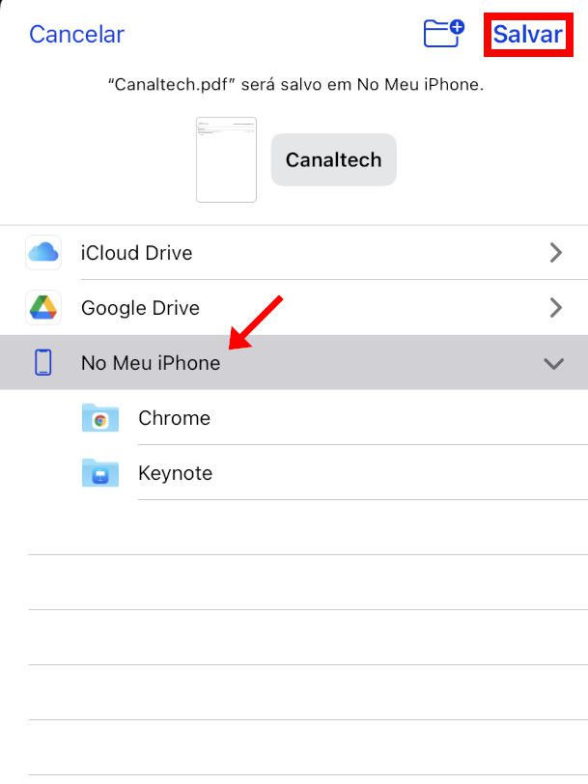
Task: Select the Chrome folder label
Action: coord(174,418)
